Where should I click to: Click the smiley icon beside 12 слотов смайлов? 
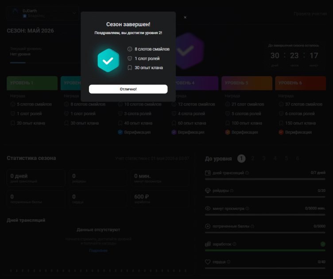[174, 104]
